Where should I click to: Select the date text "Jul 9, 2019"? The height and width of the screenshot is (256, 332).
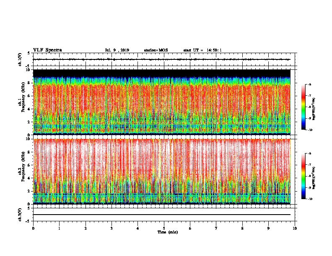[x=117, y=50]
